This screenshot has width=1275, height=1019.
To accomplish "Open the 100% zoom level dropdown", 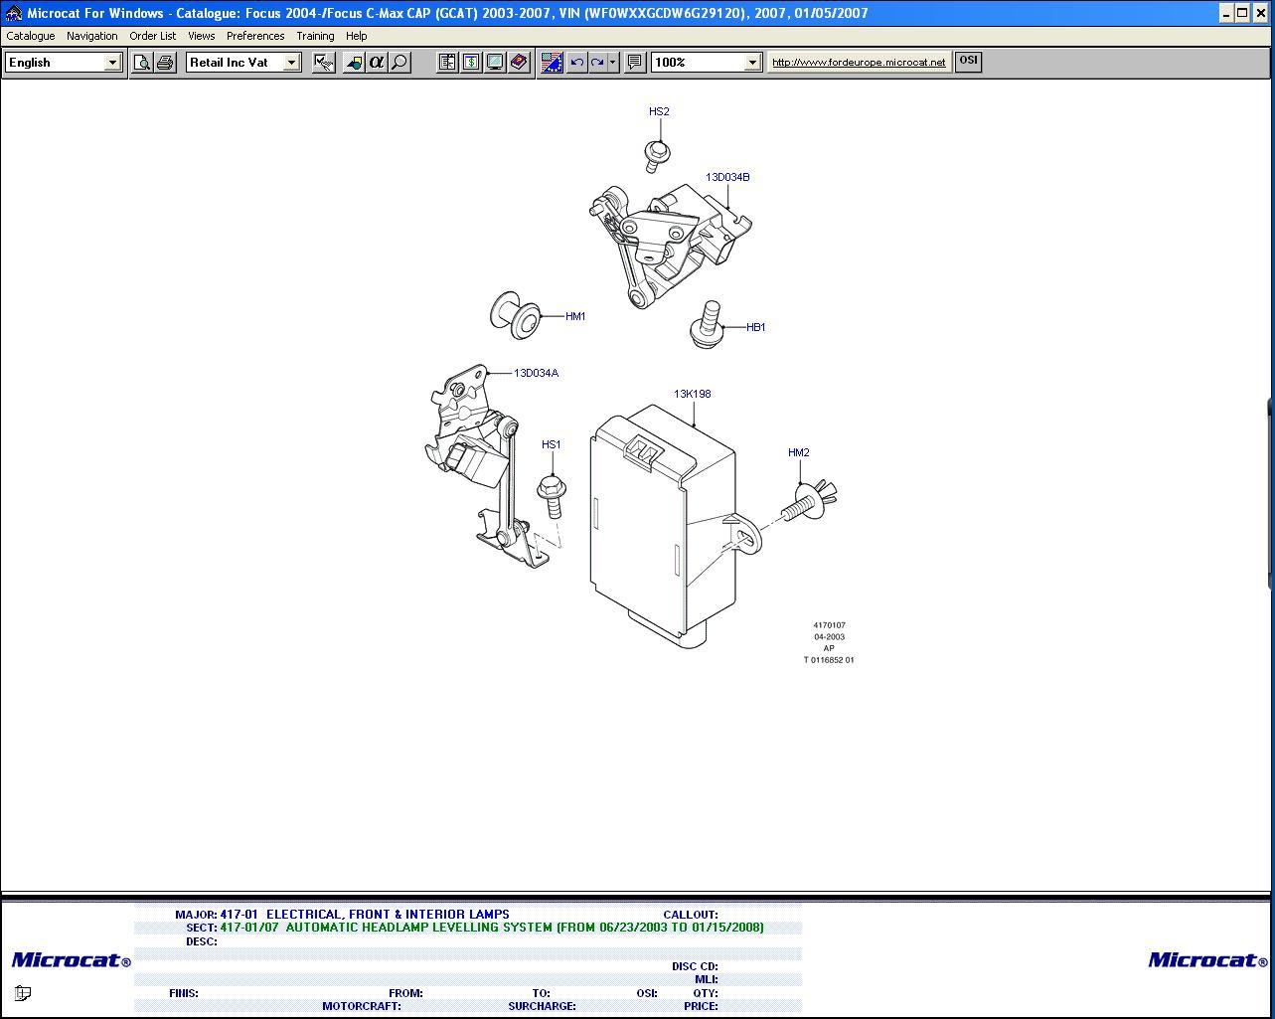I will [752, 63].
